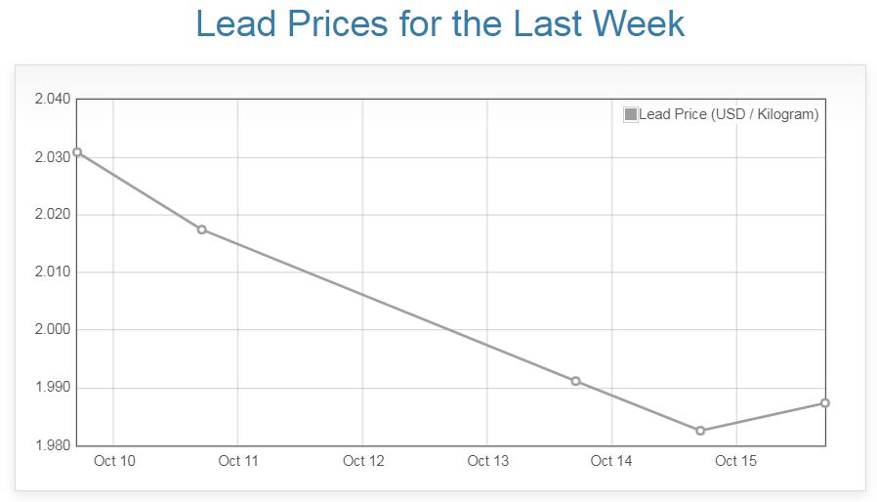Select the data point between Oct 13 and Oct 14

[576, 381]
